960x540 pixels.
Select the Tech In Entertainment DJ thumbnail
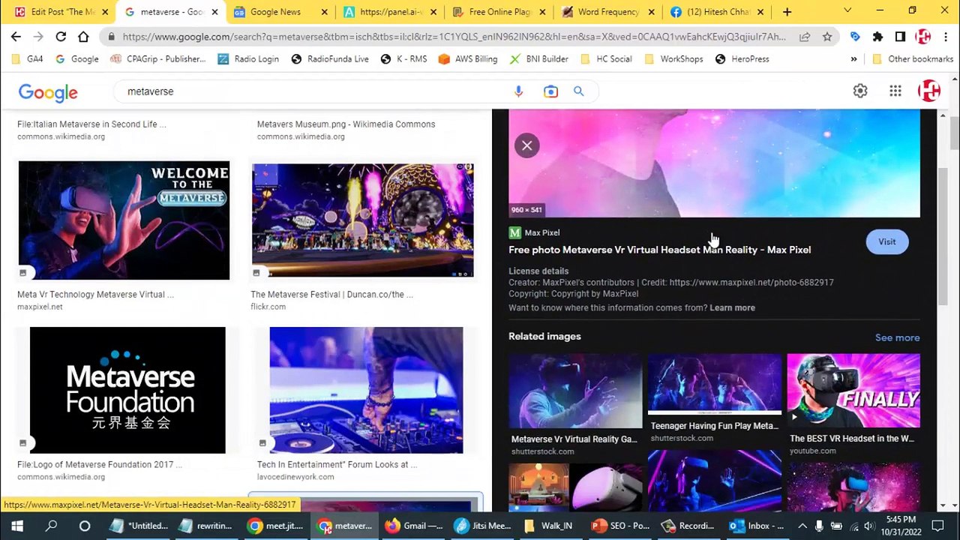point(366,390)
